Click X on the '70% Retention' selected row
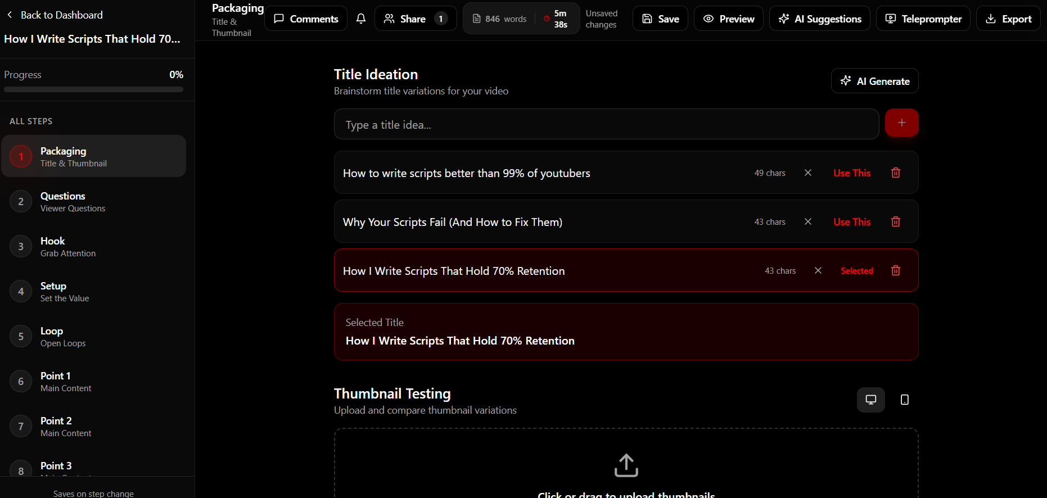 (x=818, y=270)
